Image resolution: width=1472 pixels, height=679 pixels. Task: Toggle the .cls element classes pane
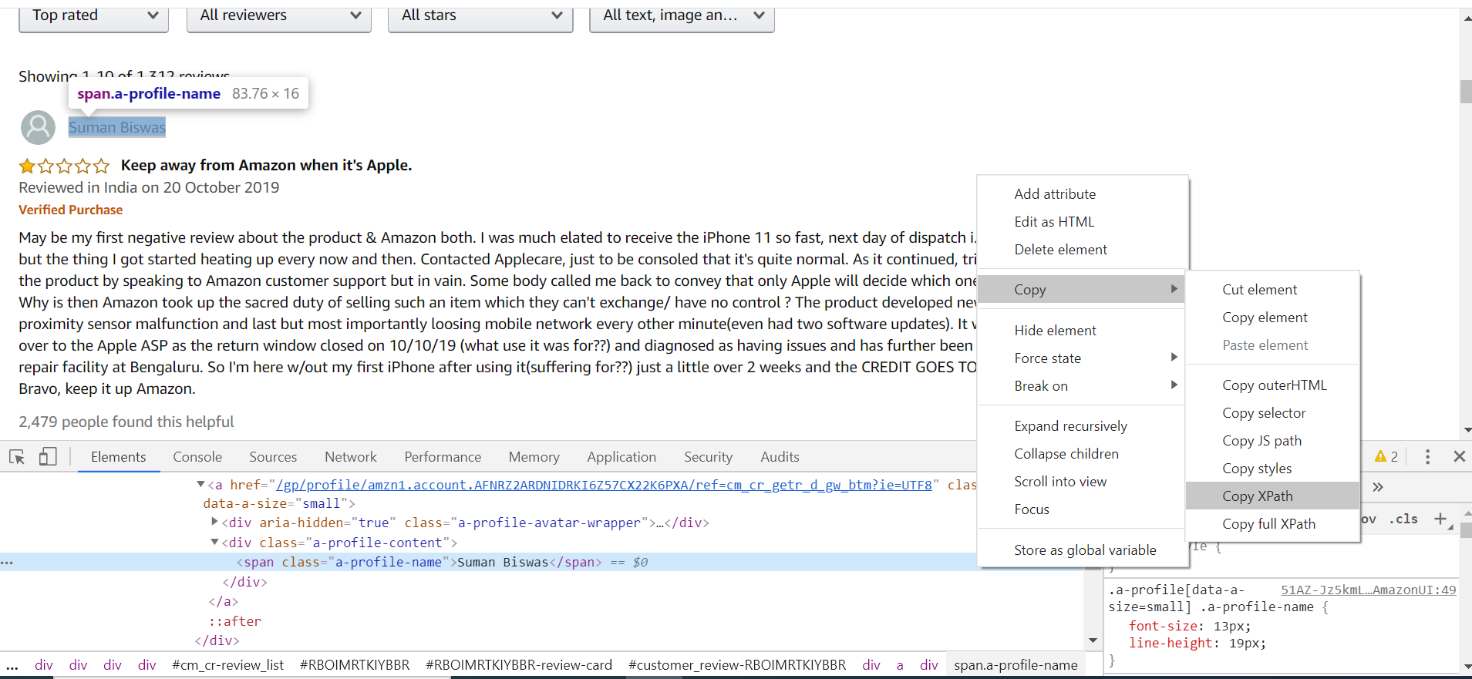pos(1403,519)
